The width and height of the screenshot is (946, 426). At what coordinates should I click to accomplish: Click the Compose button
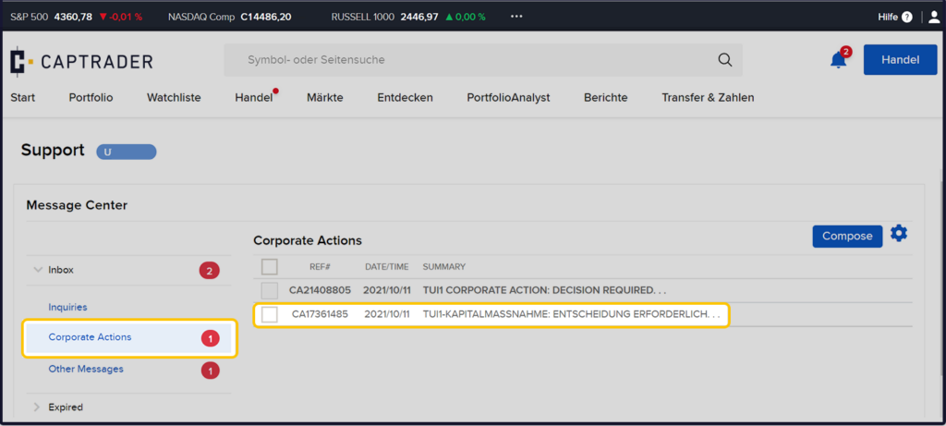pyautogui.click(x=847, y=236)
